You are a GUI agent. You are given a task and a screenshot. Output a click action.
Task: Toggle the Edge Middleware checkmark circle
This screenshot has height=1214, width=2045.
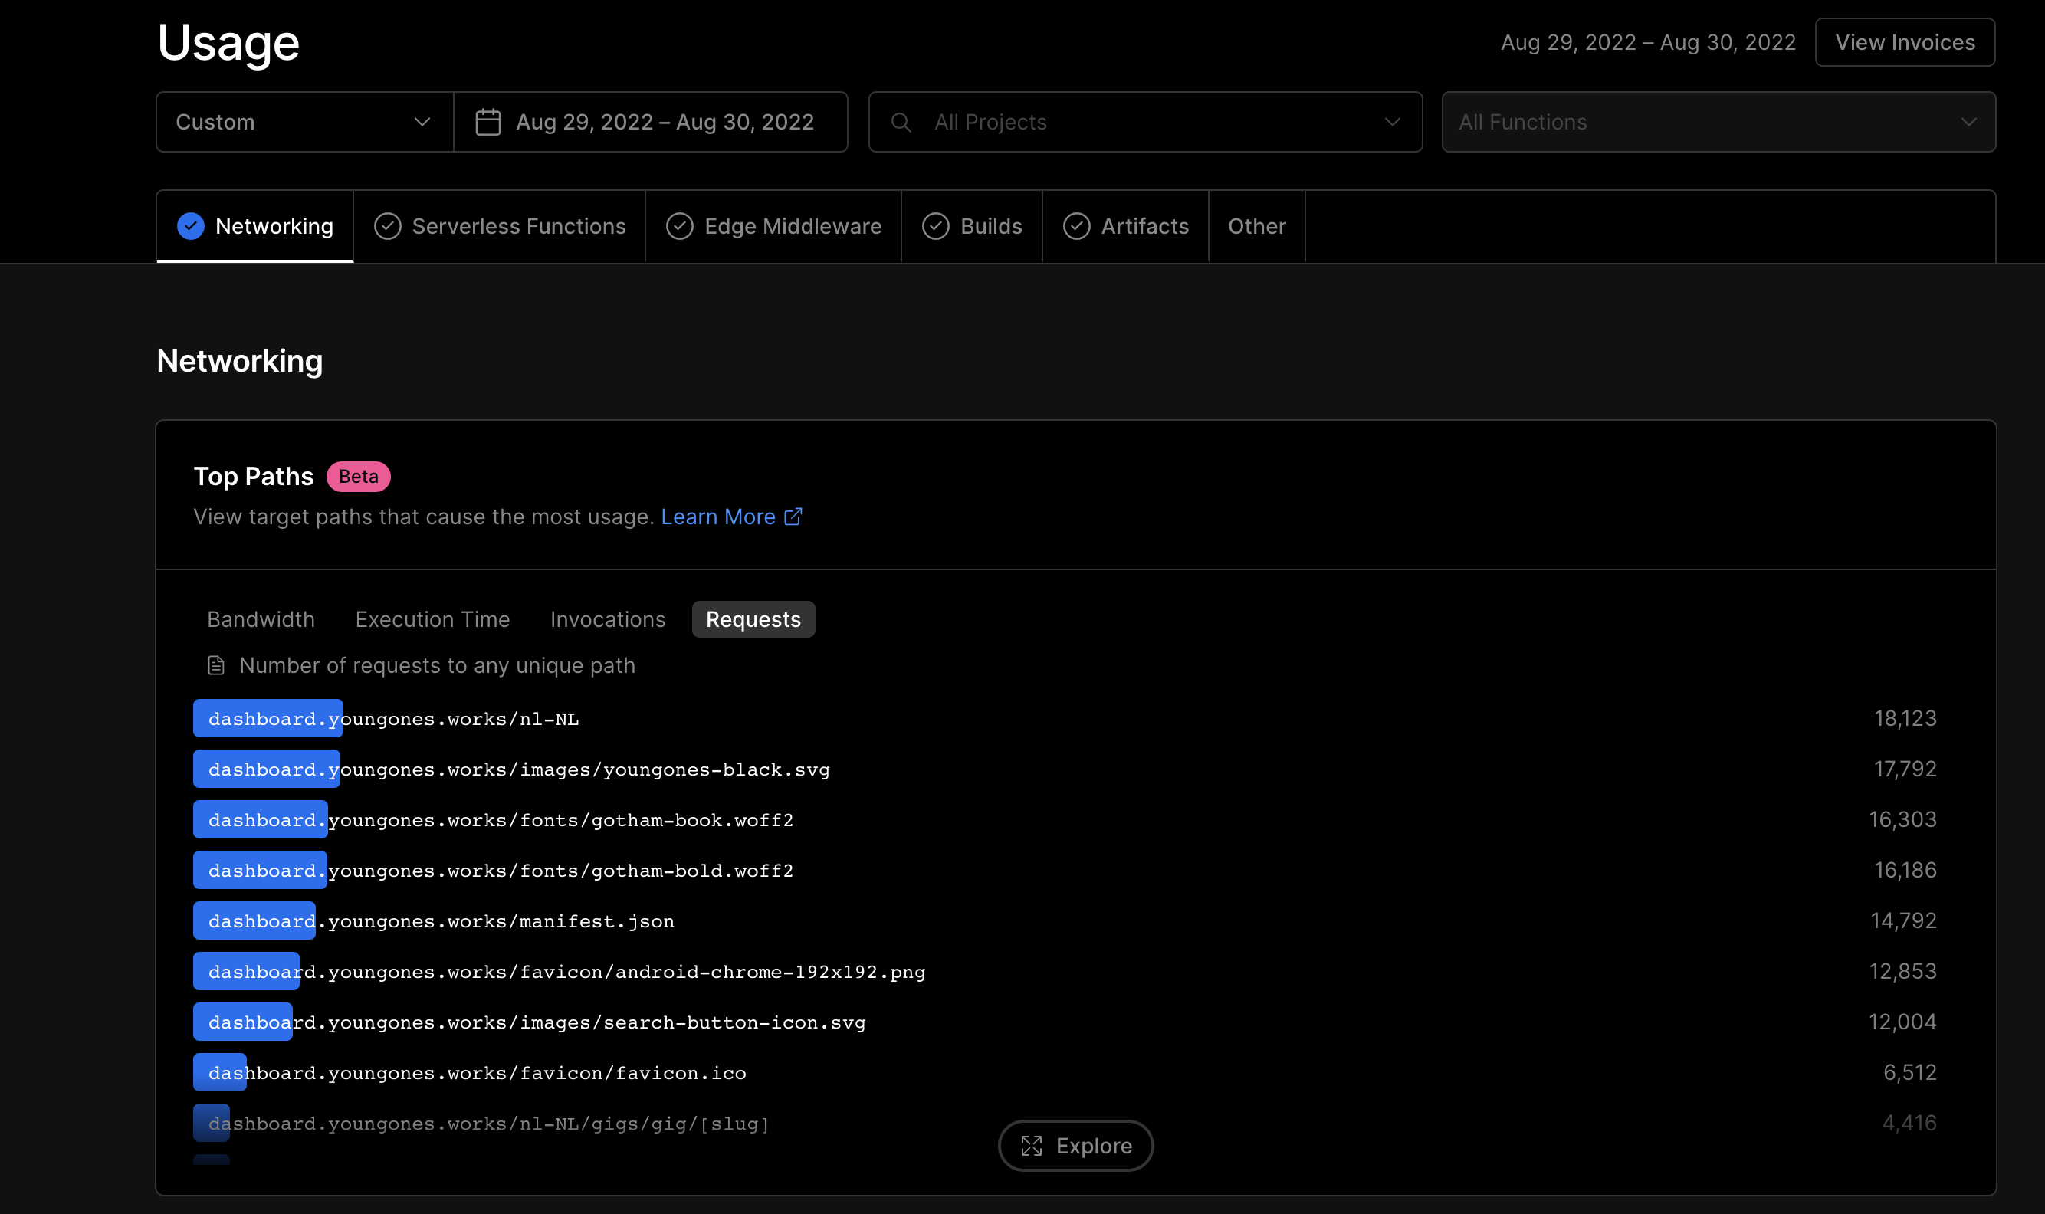click(680, 226)
